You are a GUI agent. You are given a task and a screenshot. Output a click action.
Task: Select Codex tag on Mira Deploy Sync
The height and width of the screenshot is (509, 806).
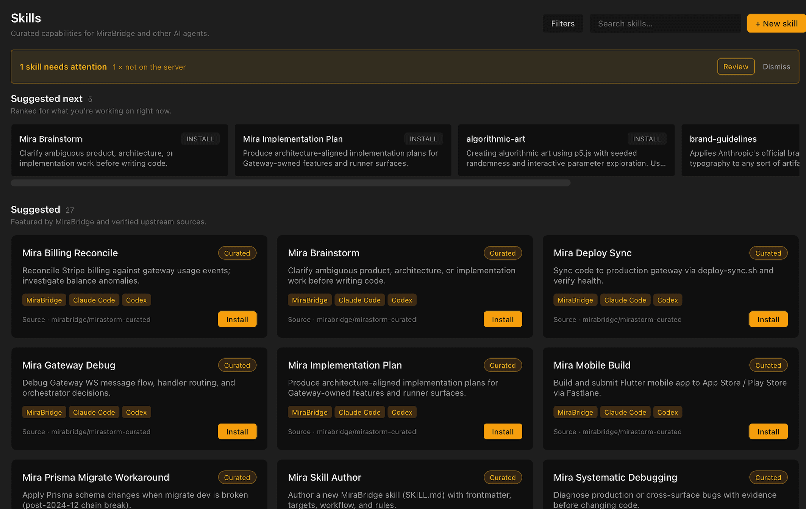click(667, 300)
